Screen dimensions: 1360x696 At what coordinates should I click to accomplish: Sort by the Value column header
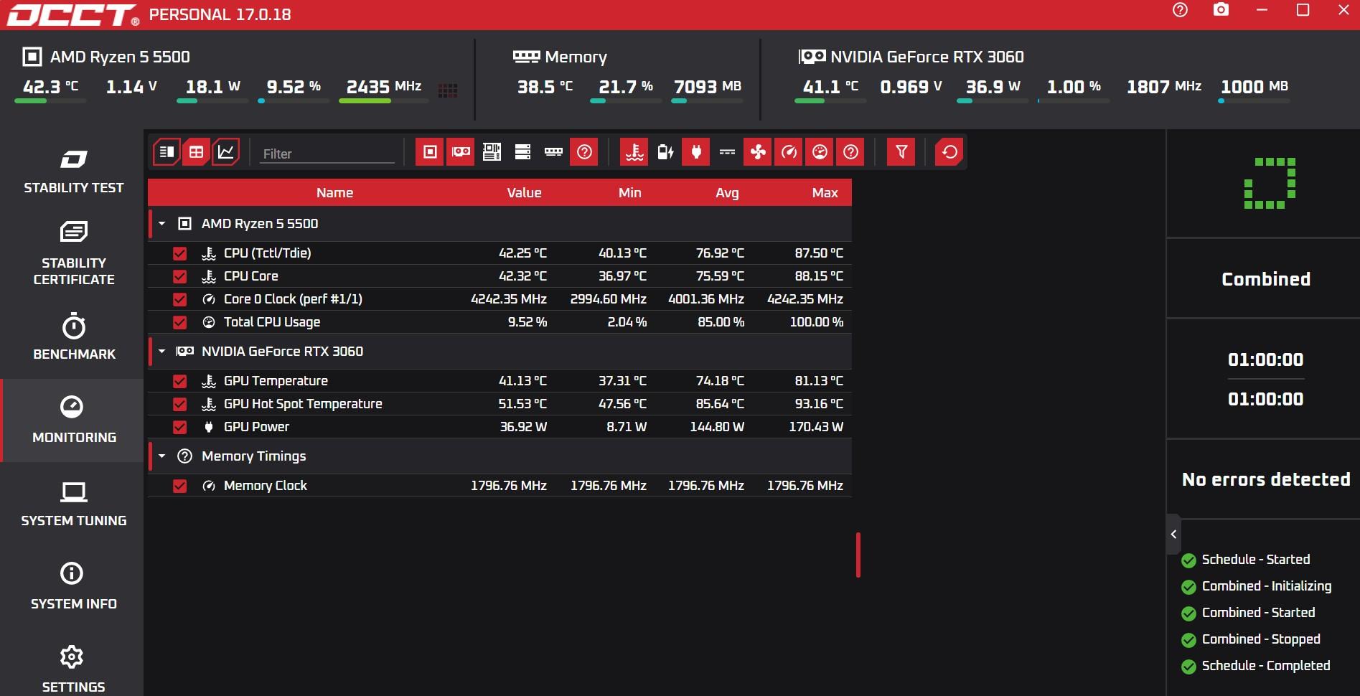[524, 192]
